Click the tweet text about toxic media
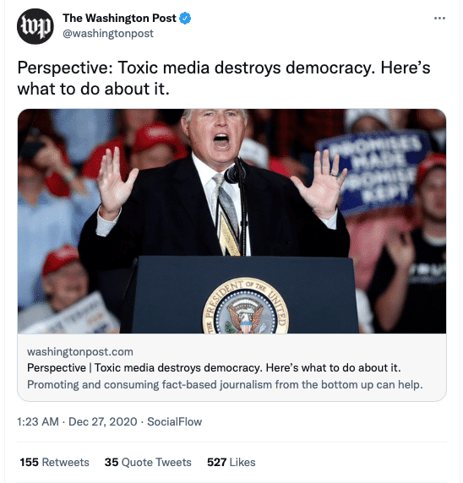The image size is (463, 483). tap(224, 78)
